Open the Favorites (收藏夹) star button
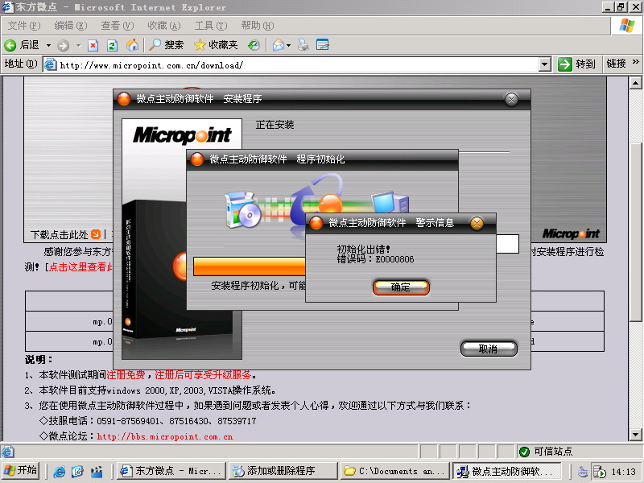This screenshot has width=644, height=483. pos(216,45)
